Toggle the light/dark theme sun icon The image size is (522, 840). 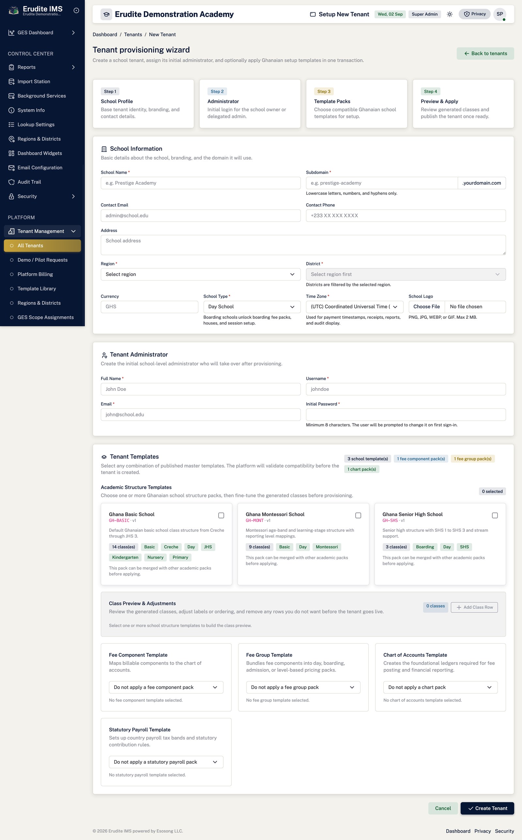(450, 14)
